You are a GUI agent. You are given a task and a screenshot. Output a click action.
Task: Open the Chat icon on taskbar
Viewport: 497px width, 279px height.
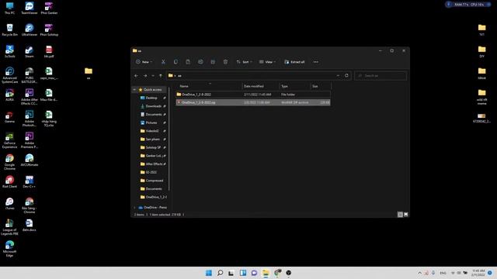coord(254,273)
